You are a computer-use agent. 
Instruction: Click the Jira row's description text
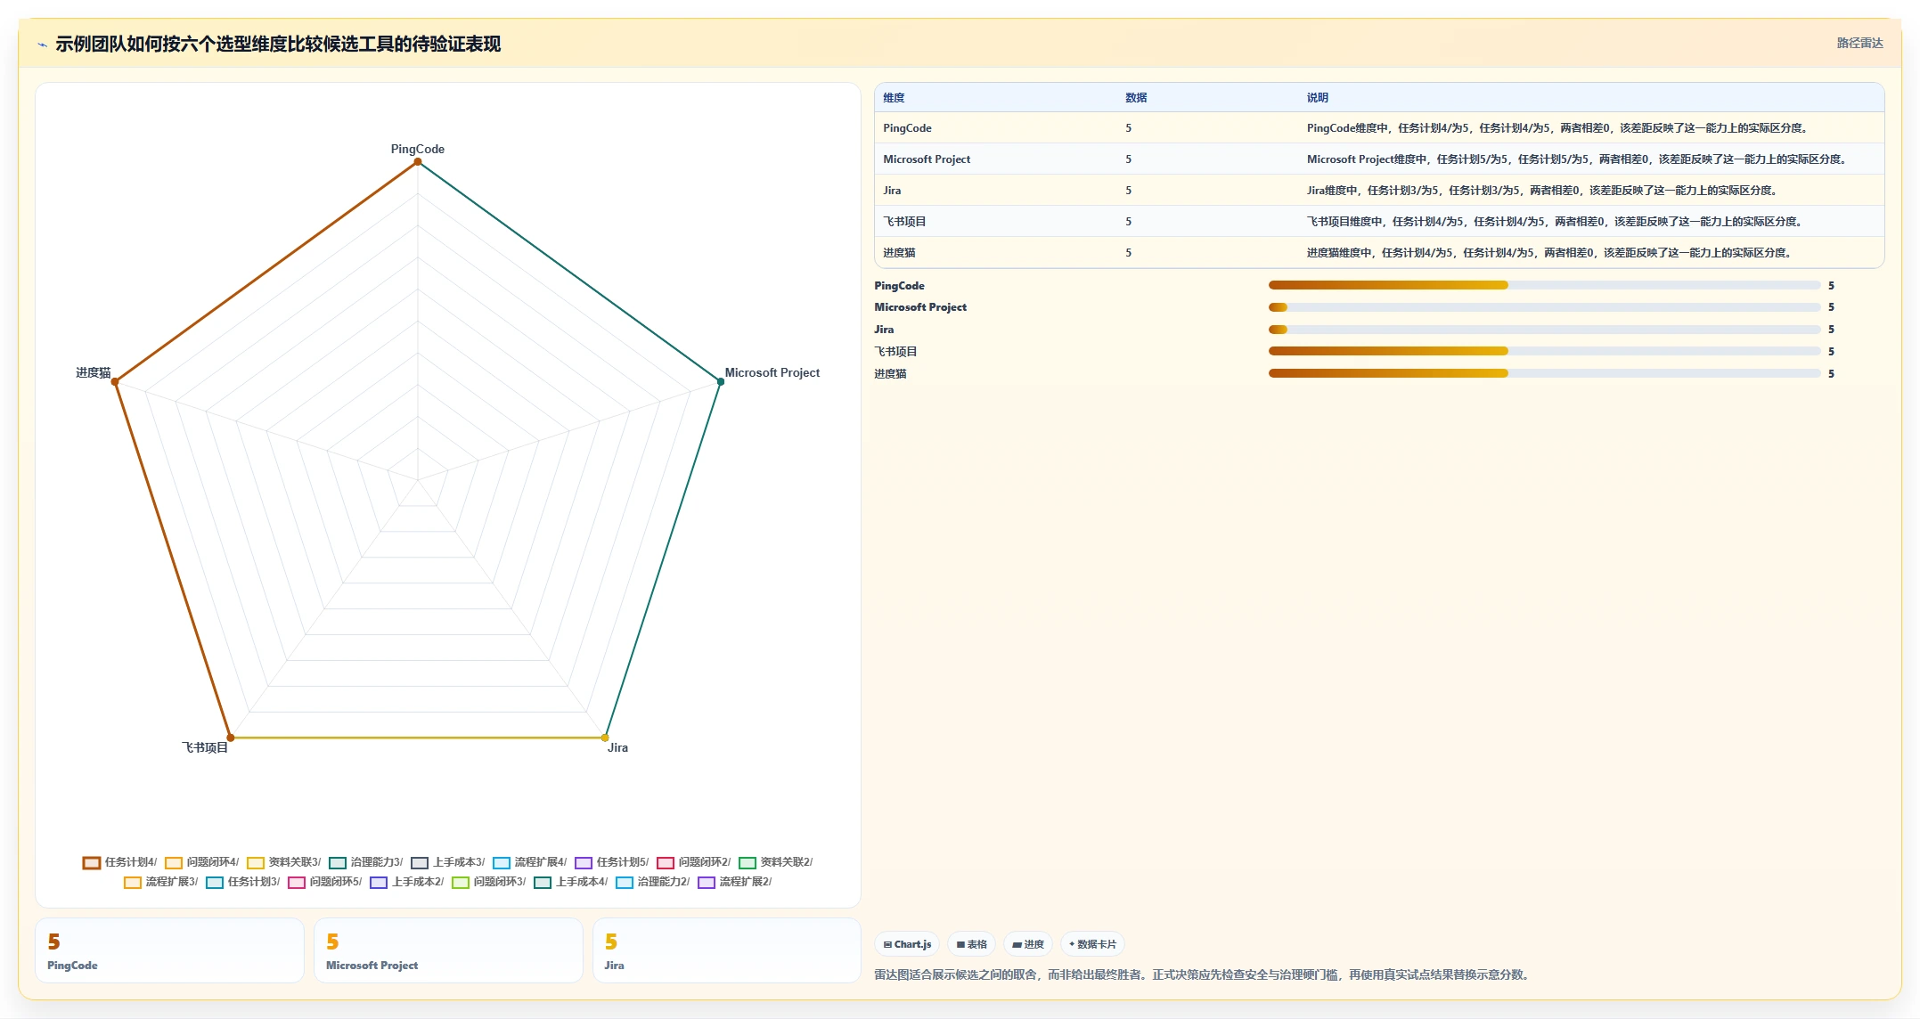click(x=1543, y=191)
